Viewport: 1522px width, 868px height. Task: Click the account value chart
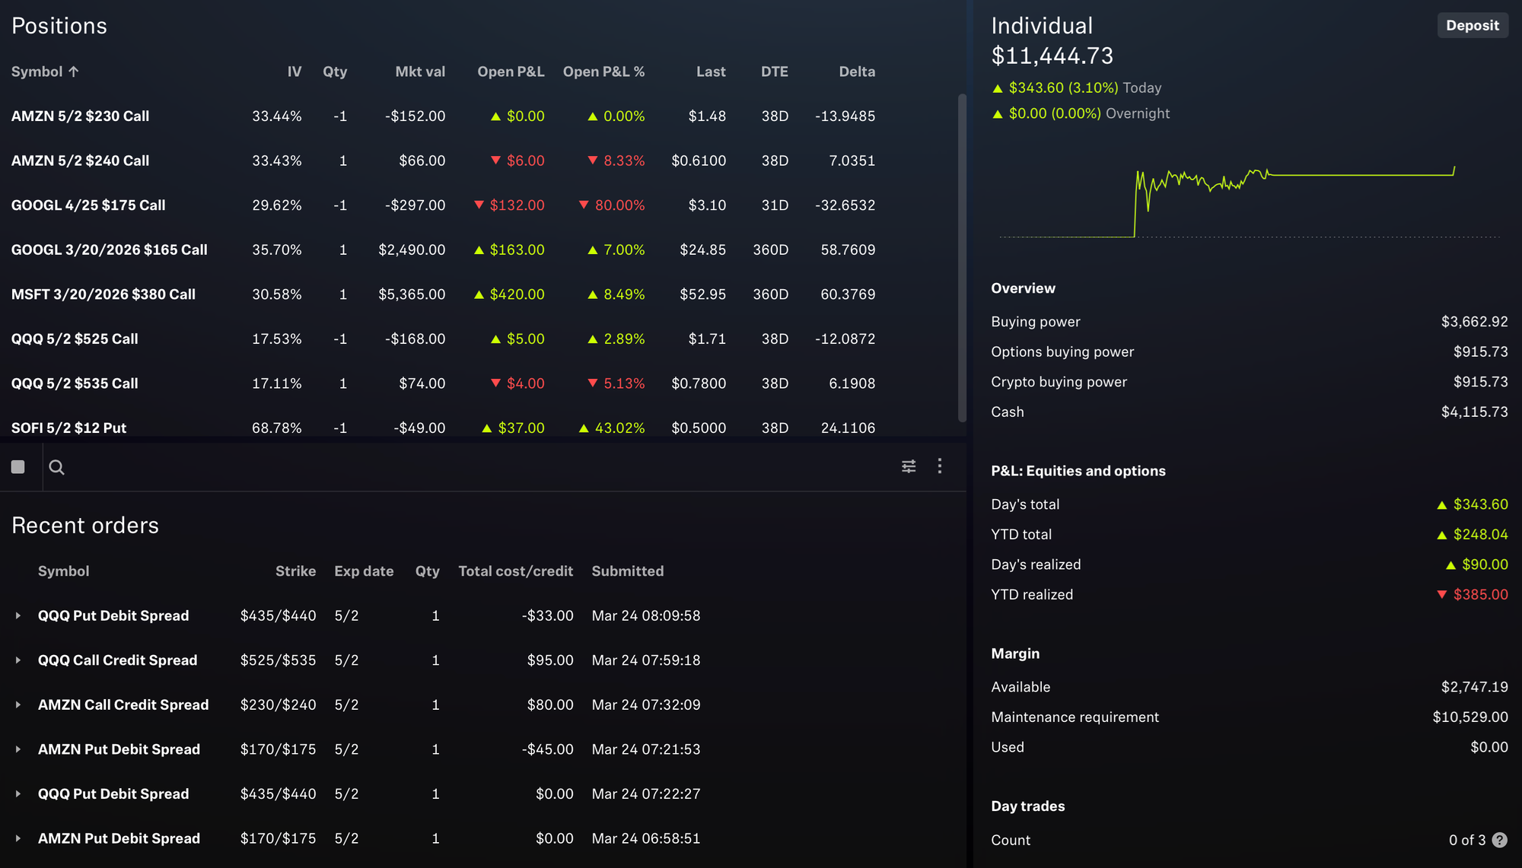(x=1249, y=202)
